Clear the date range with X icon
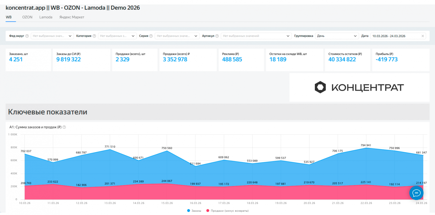The image size is (435, 215). pyautogui.click(x=422, y=36)
